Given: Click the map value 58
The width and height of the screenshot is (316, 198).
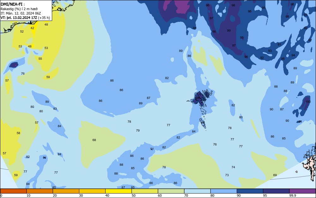Looking at the screenshot, I should (18, 133).
